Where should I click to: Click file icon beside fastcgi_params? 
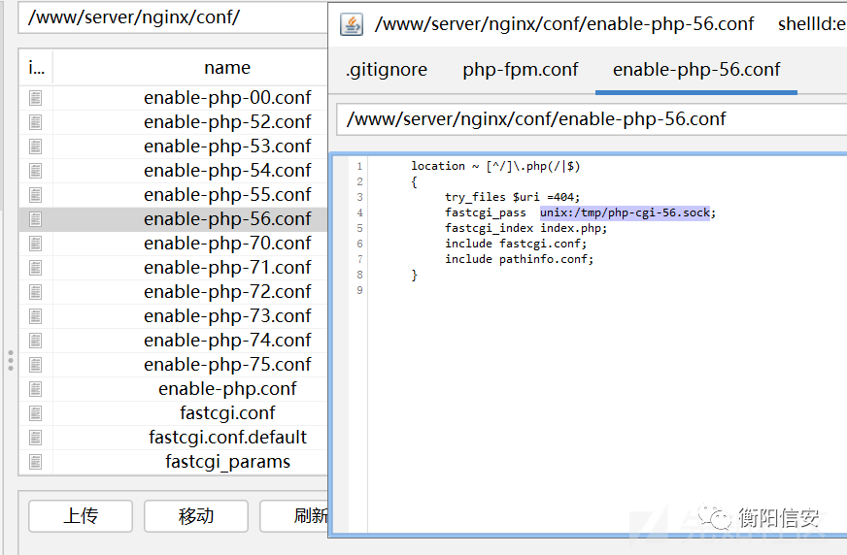pyautogui.click(x=35, y=462)
